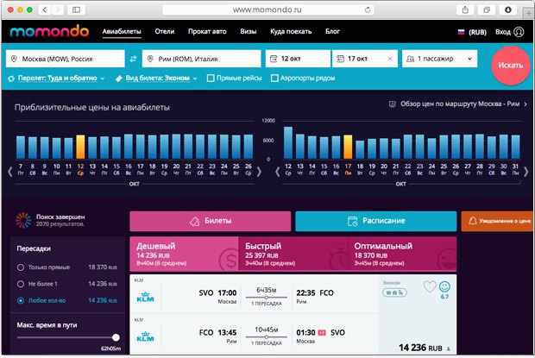Viewport: 535px width, 358px height.
Task: Show Safari tabs overview button
Action: 487,9
